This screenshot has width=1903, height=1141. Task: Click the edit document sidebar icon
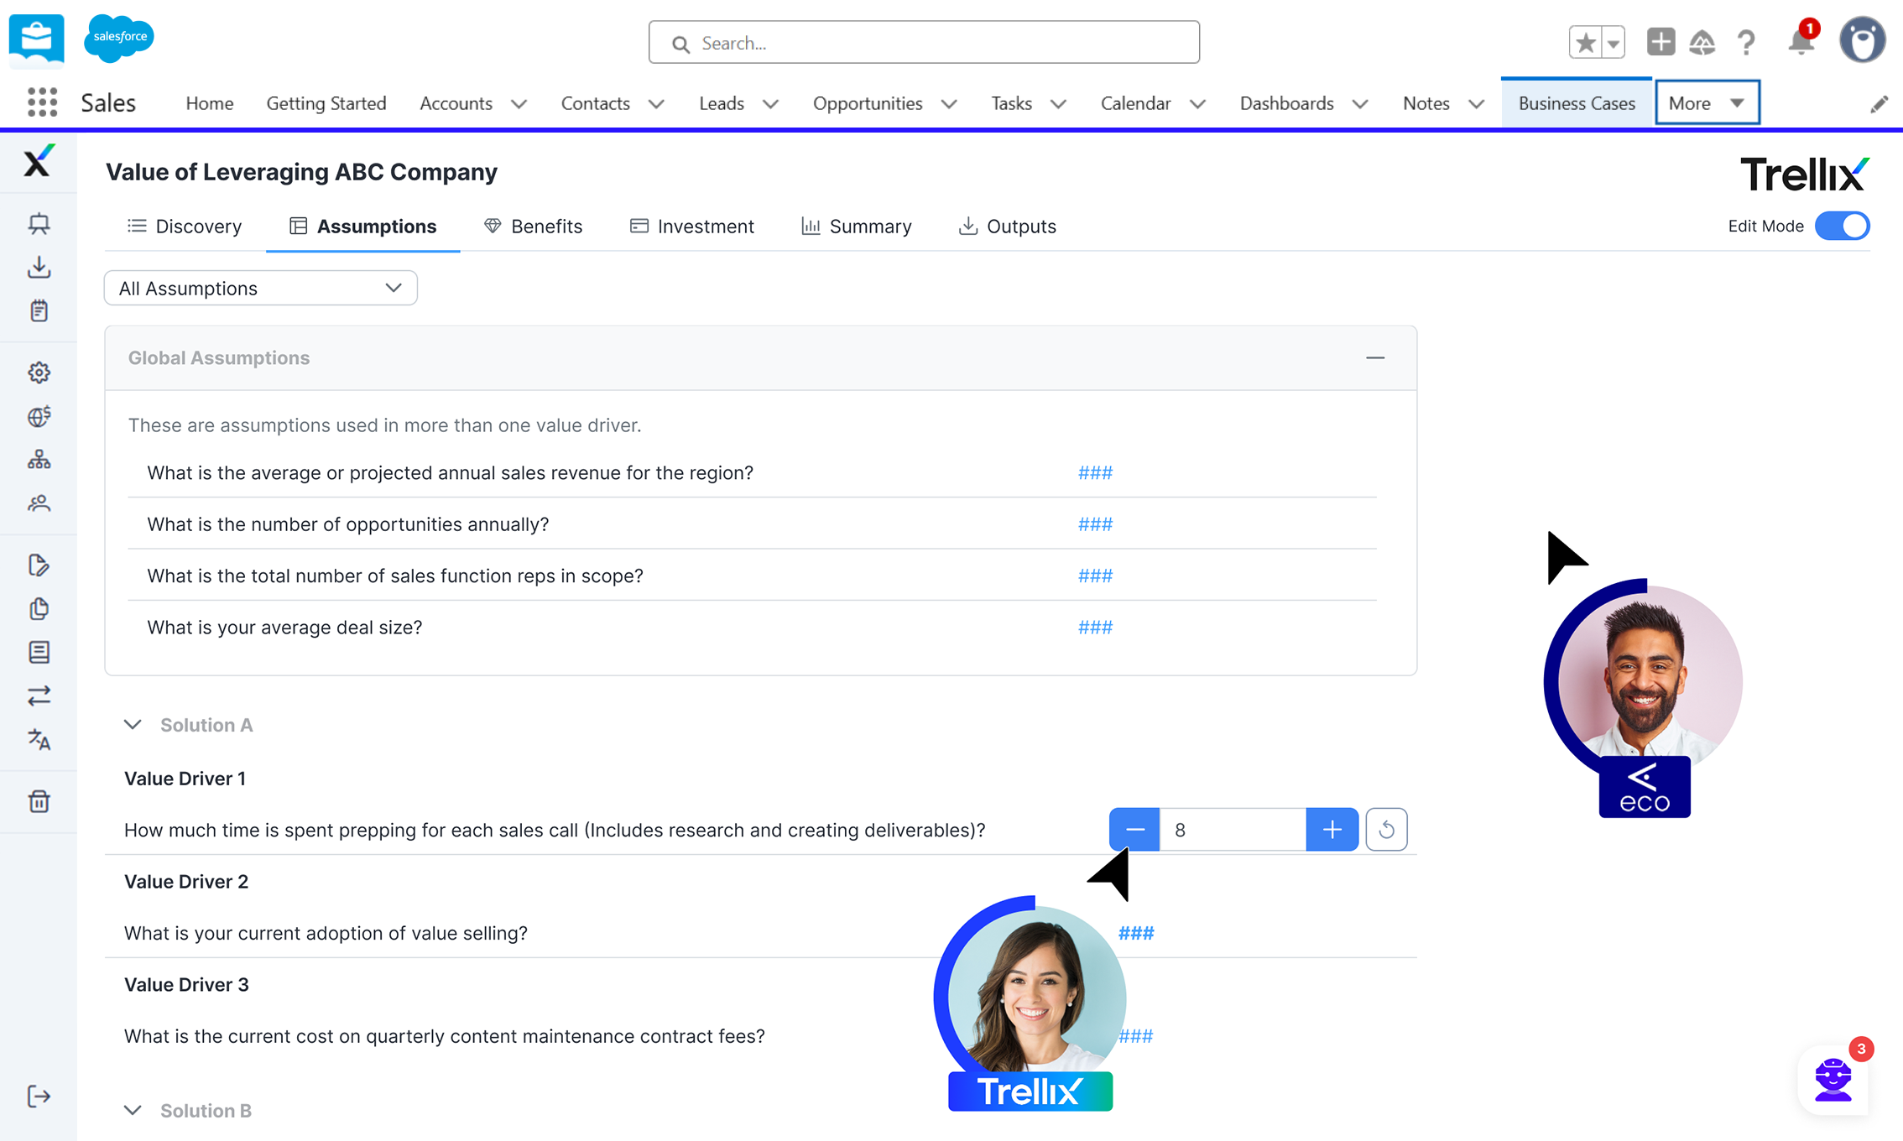coord(39,565)
